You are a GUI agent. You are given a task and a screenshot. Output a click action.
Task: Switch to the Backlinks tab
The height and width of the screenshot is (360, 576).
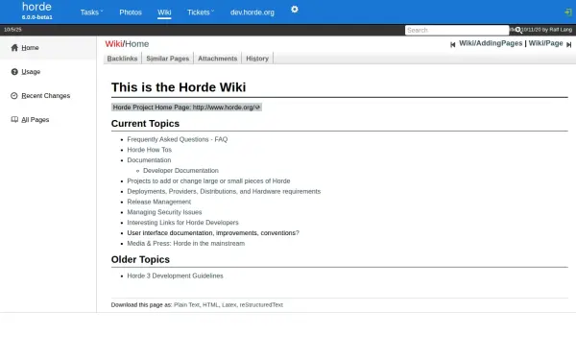pos(122,59)
